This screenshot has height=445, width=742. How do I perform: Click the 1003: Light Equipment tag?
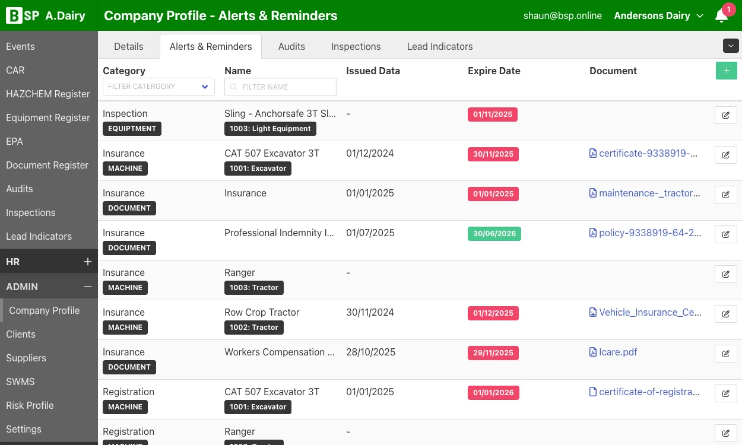[270, 128]
